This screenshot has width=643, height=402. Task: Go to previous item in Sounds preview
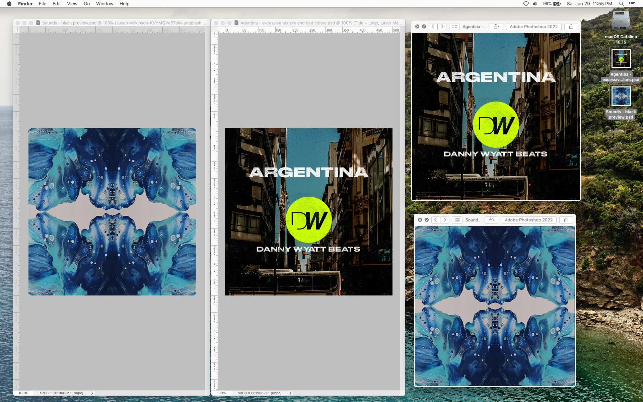point(436,220)
